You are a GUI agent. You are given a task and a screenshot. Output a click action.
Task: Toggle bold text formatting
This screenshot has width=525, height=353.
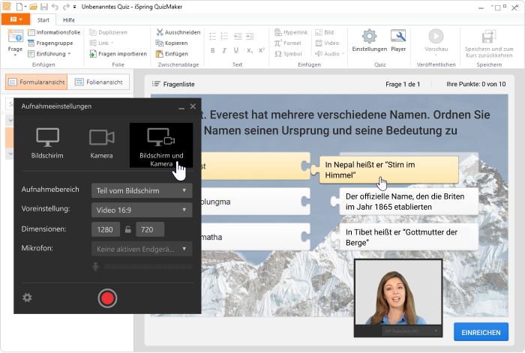[212, 50]
